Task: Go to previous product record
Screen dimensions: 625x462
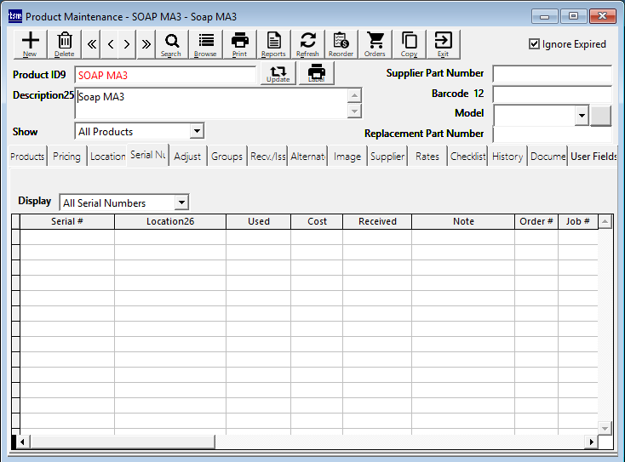Action: (x=111, y=44)
